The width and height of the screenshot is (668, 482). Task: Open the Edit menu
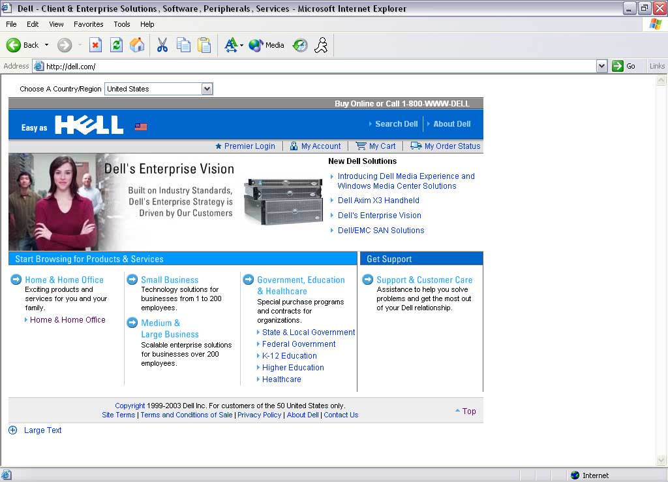33,24
